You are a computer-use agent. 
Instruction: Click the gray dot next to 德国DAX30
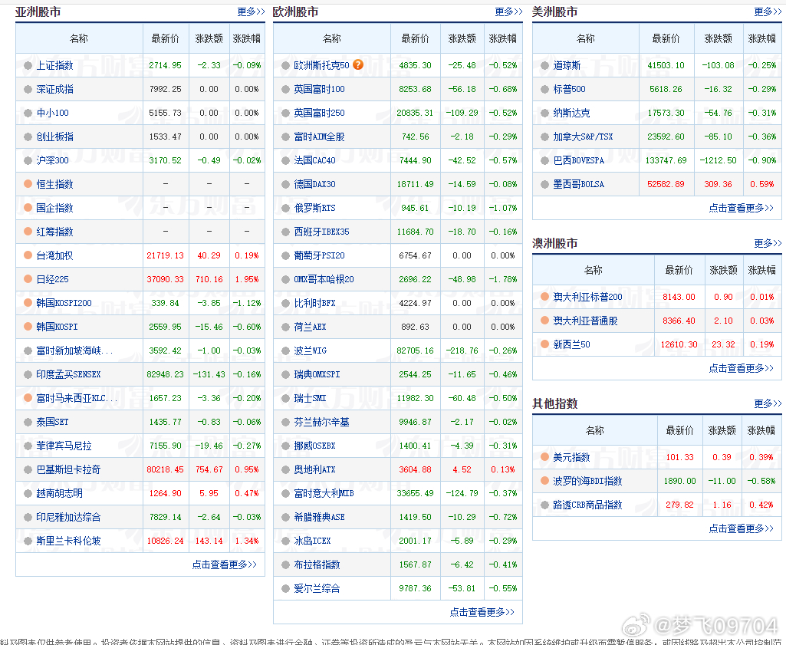(285, 184)
